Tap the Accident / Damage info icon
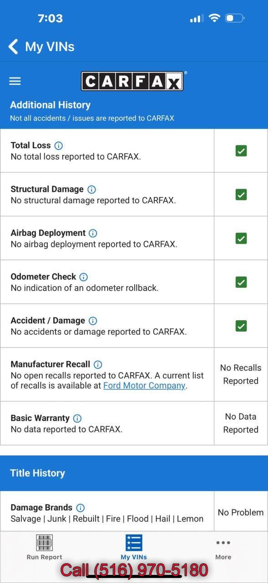The width and height of the screenshot is (268, 583). click(93, 321)
